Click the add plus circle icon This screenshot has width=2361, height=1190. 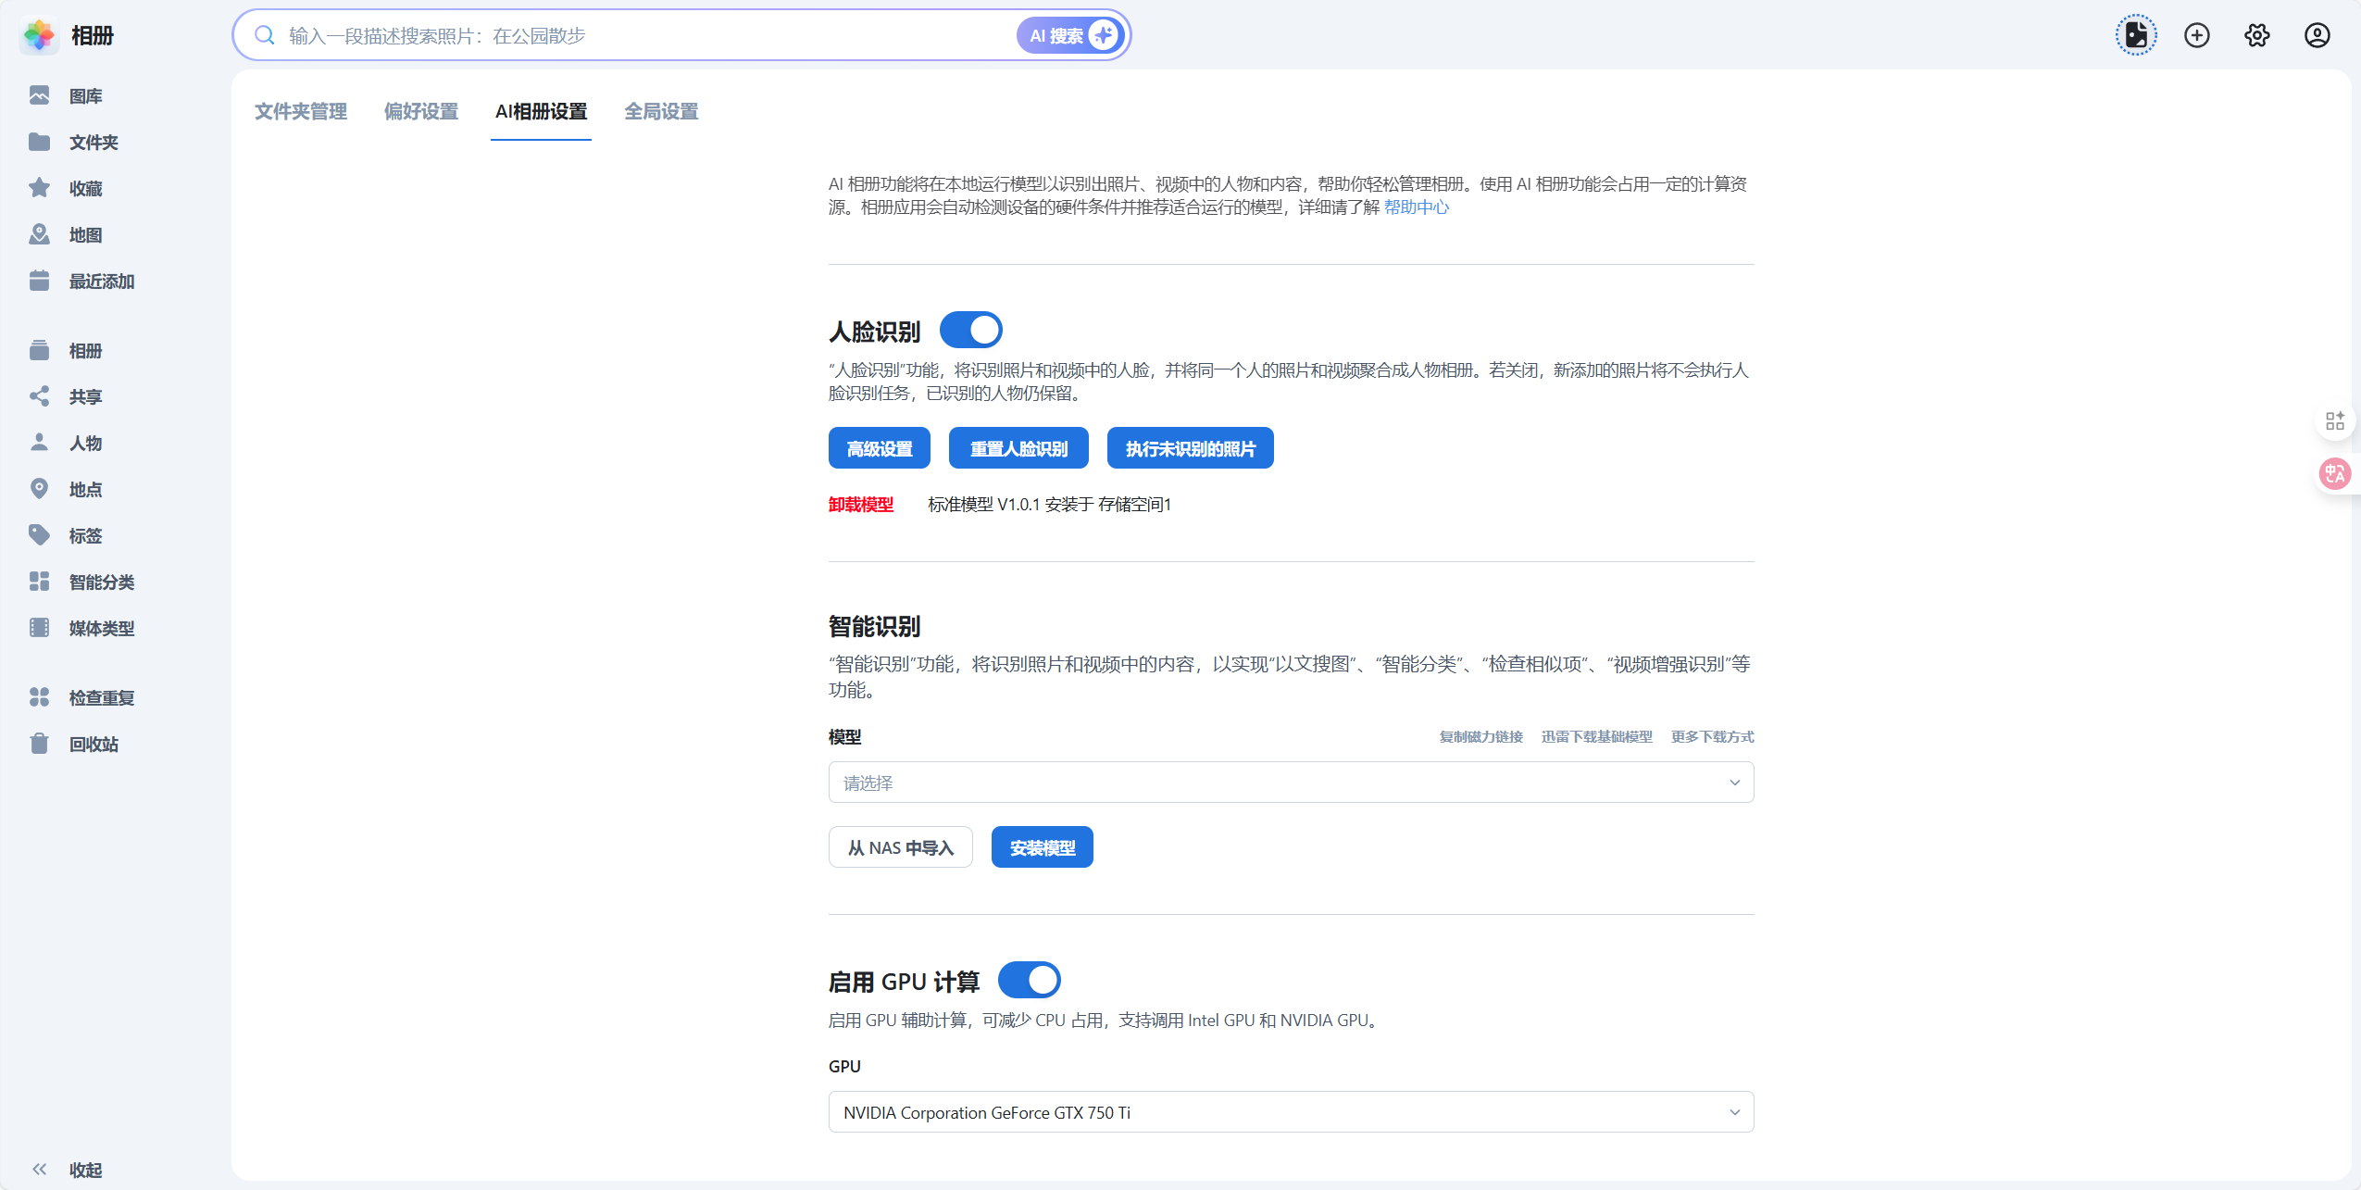pyautogui.click(x=2196, y=35)
